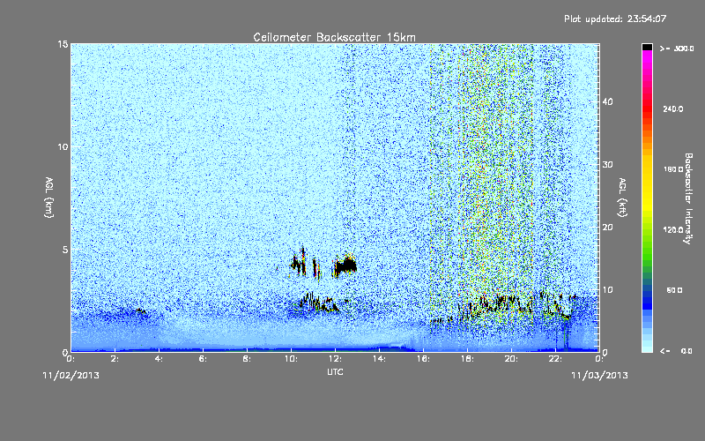Click the 20 kft tick label
Image resolution: width=705 pixels, height=441 pixels.
tap(607, 228)
